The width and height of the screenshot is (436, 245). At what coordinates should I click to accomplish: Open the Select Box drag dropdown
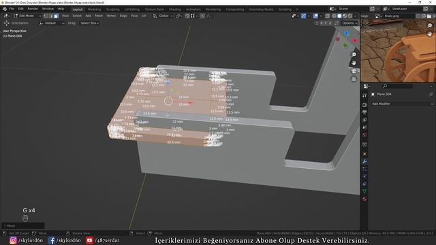(90, 23)
